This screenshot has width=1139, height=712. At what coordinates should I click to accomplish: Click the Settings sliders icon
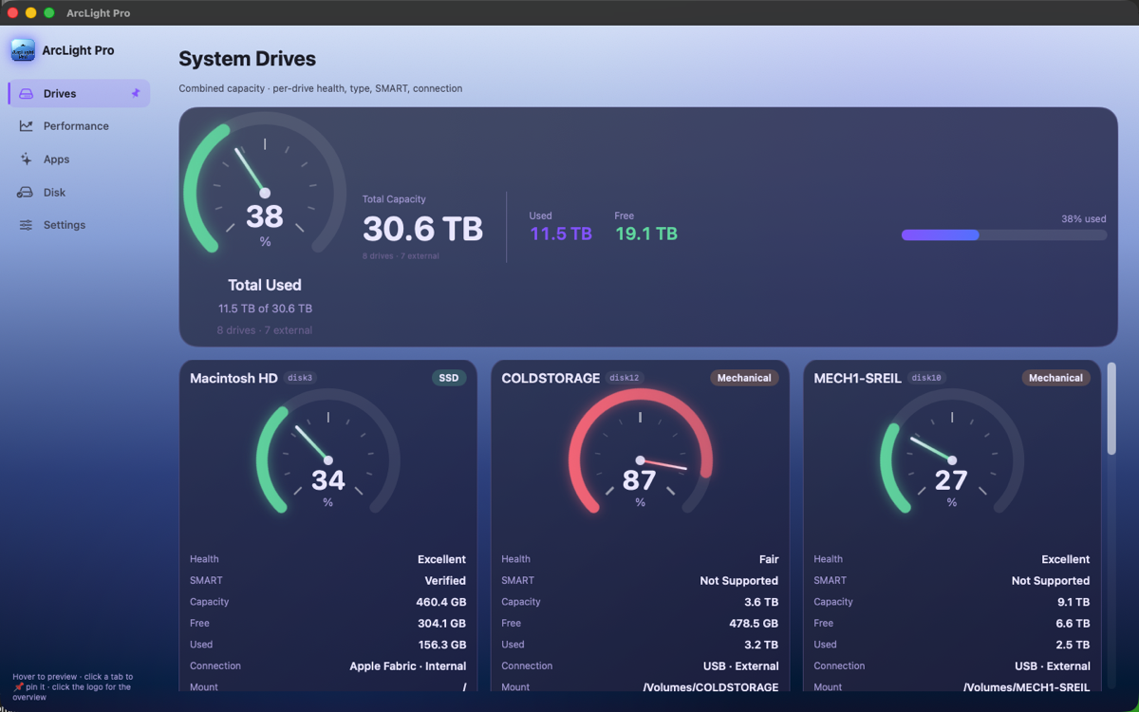pos(26,225)
